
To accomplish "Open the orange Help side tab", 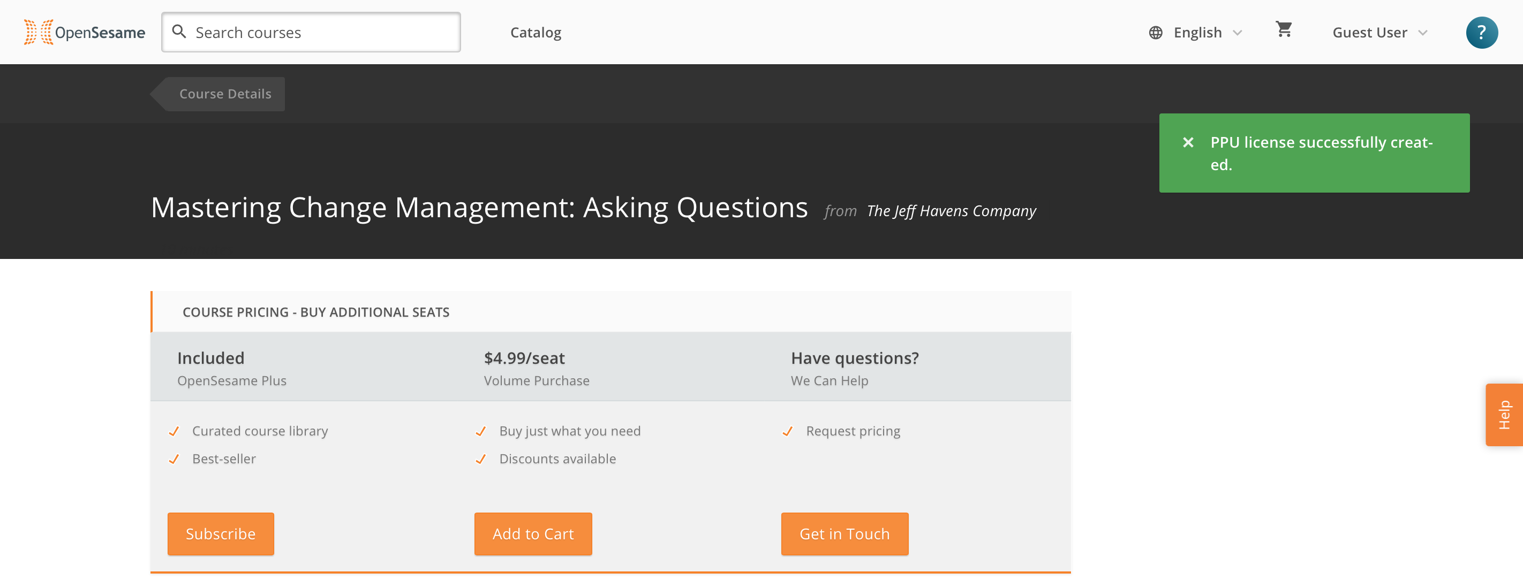I will tap(1504, 415).
